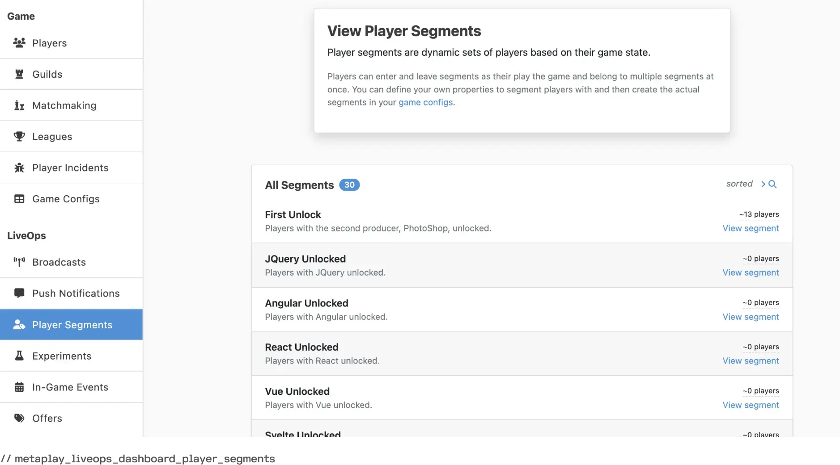This screenshot has width=840, height=465.
Task: View the React Unlocked segment
Action: pos(751,360)
